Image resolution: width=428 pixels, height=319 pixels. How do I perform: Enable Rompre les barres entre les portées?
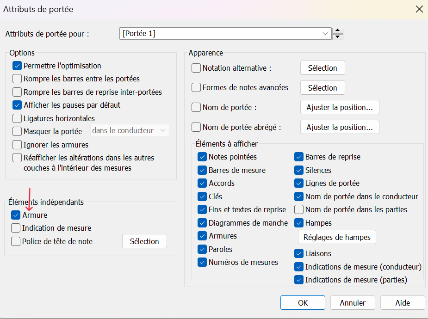(17, 79)
